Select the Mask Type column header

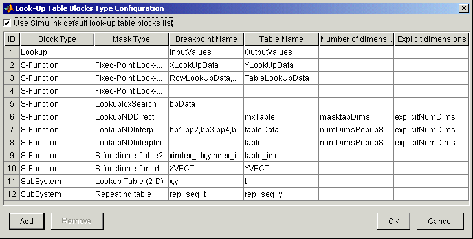pyautogui.click(x=131, y=39)
